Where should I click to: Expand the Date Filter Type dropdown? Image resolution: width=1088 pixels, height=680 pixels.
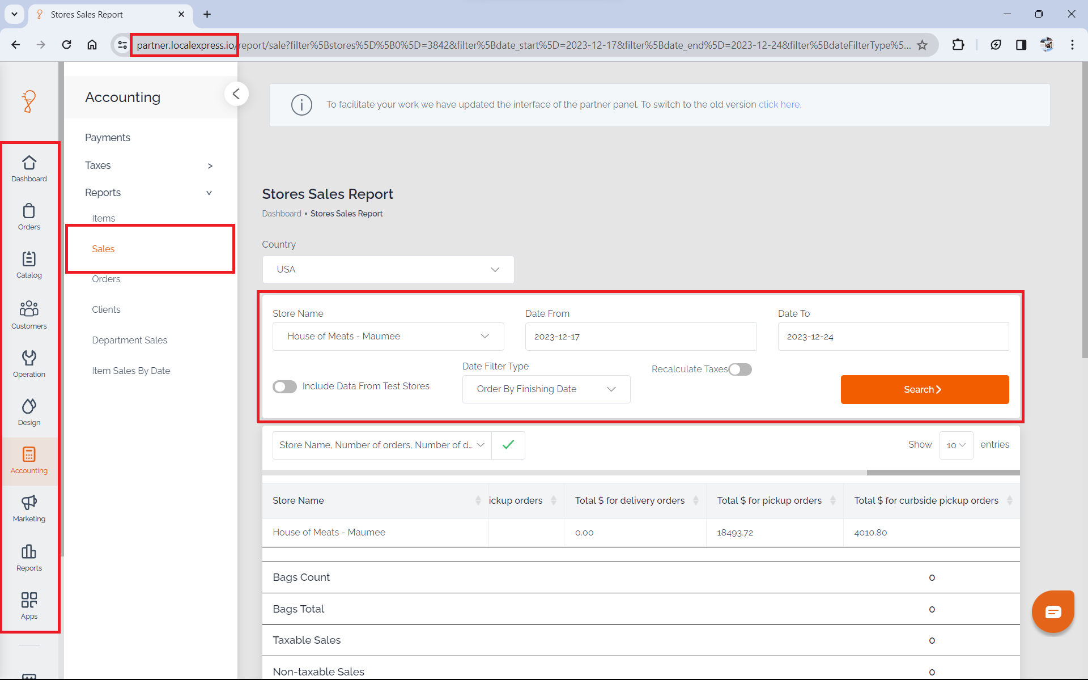(546, 389)
